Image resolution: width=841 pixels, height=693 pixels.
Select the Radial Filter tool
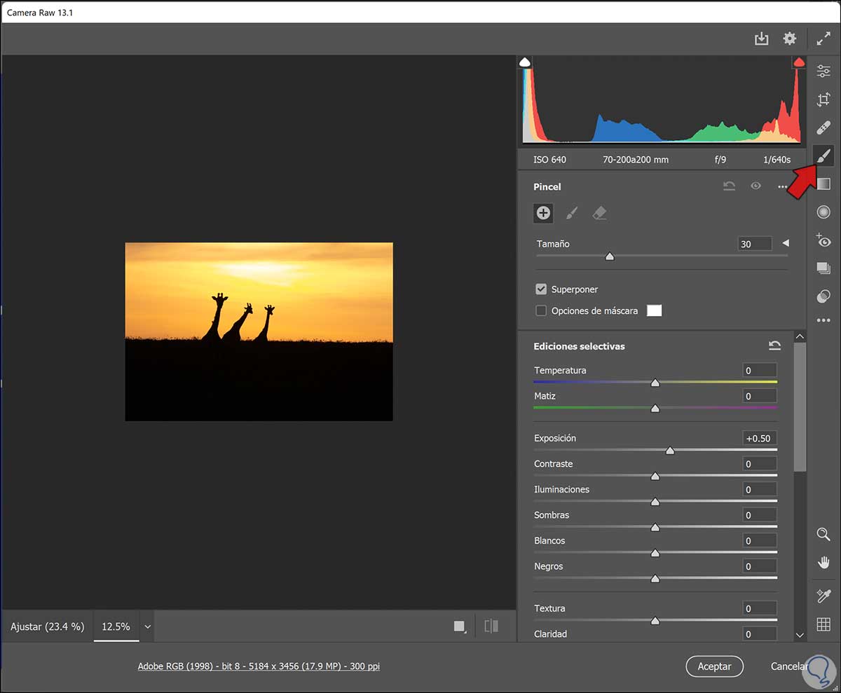(823, 212)
